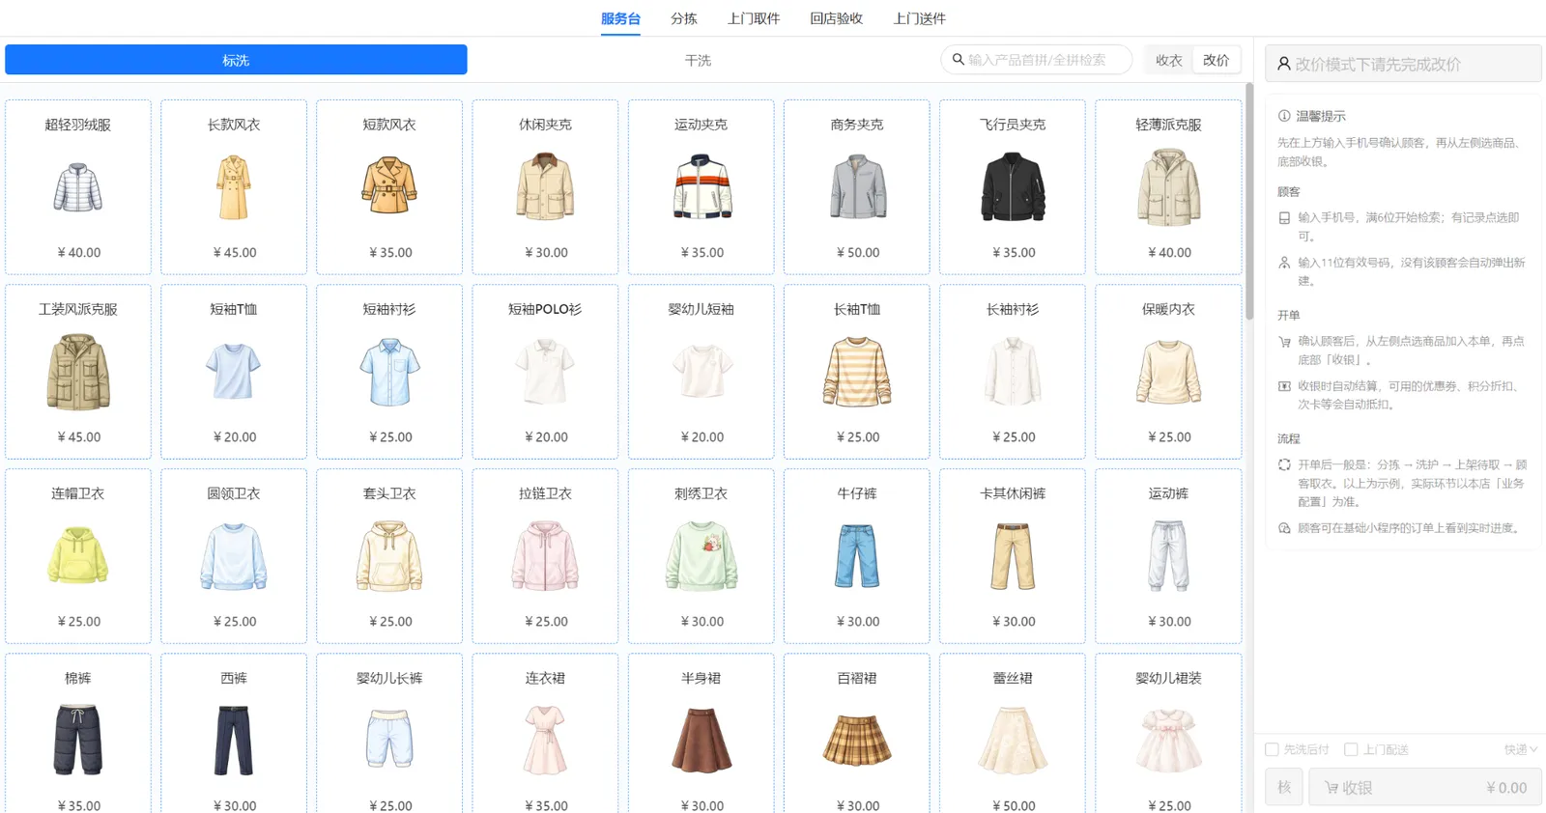Screen dimensions: 1546x813
Task: Select the 超轻羽绒服 down jacket icon
Action: pos(78,187)
